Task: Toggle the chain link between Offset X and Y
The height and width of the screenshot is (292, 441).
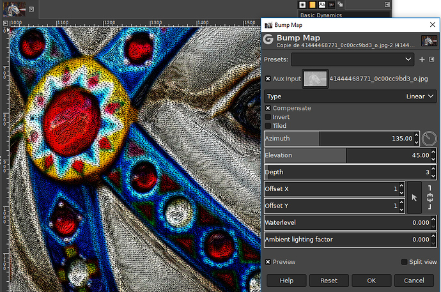Action: 429,197
